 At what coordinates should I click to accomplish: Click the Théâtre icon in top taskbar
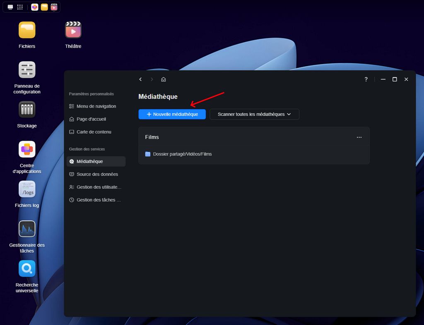(54, 7)
